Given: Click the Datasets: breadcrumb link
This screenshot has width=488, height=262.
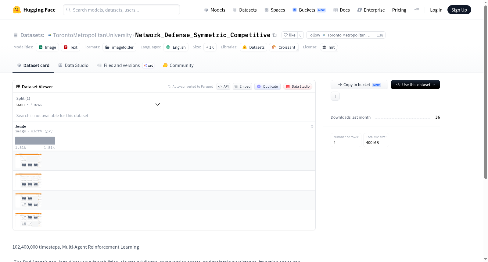Looking at the screenshot, I should click(32, 35).
